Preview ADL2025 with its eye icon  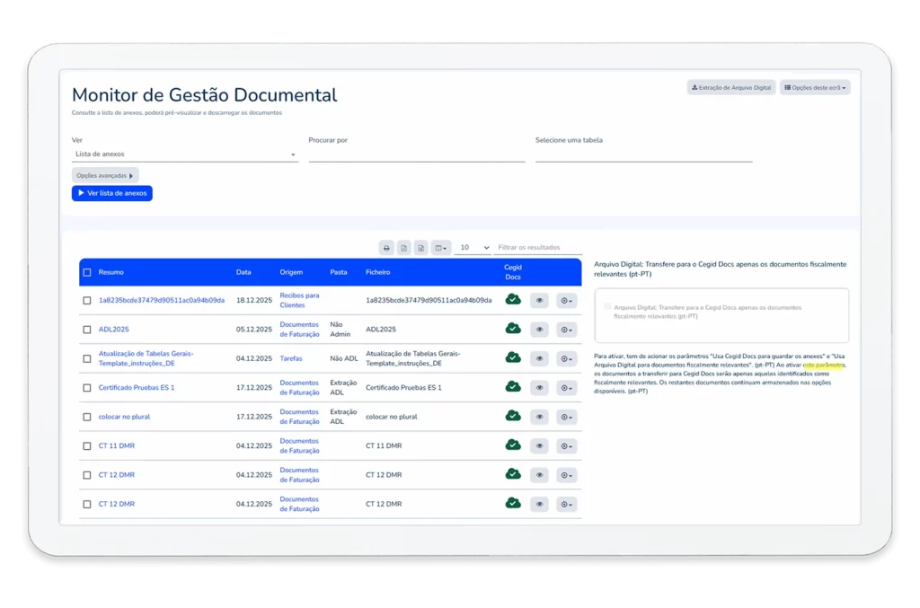[x=539, y=330]
